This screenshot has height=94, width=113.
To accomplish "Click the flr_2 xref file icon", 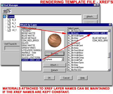I will [9, 27].
